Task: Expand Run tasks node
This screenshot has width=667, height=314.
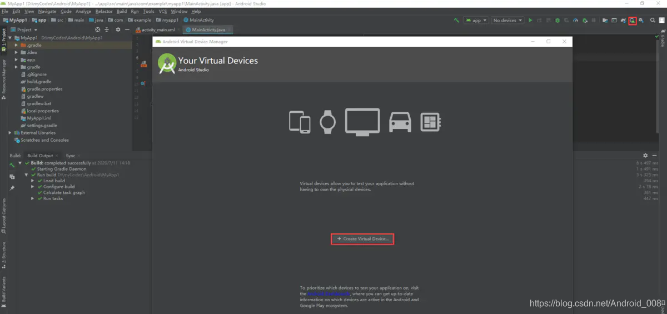Action: click(33, 198)
